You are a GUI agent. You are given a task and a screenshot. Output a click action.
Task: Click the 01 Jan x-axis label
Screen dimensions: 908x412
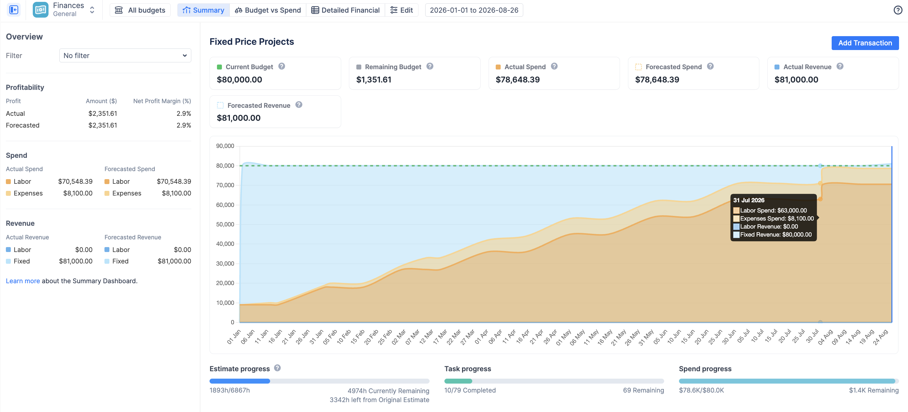click(x=234, y=337)
